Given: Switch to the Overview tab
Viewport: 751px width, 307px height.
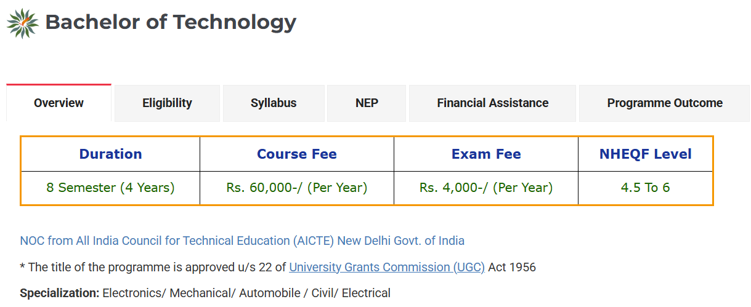Looking at the screenshot, I should coord(59,103).
